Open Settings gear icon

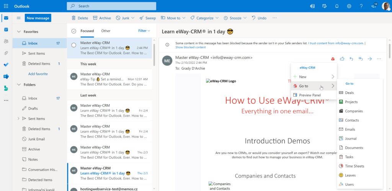(349, 6)
